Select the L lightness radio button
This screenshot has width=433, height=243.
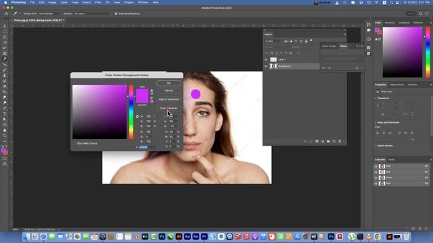(161, 117)
